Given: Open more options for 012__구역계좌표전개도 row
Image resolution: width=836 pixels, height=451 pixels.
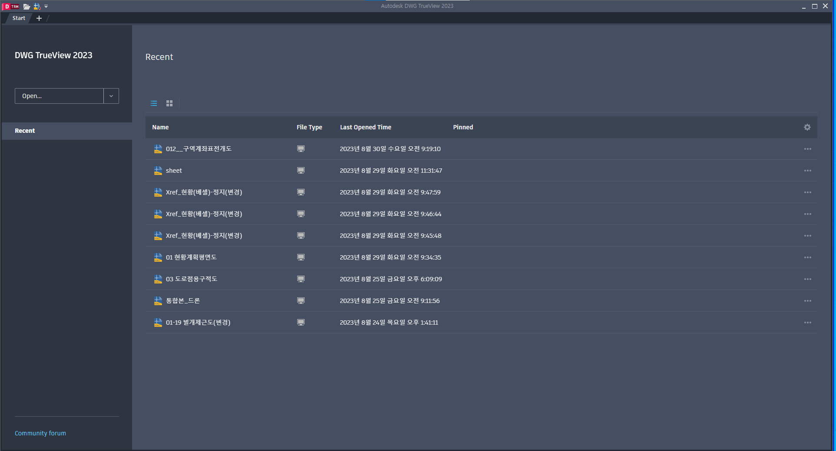Looking at the screenshot, I should (x=808, y=149).
